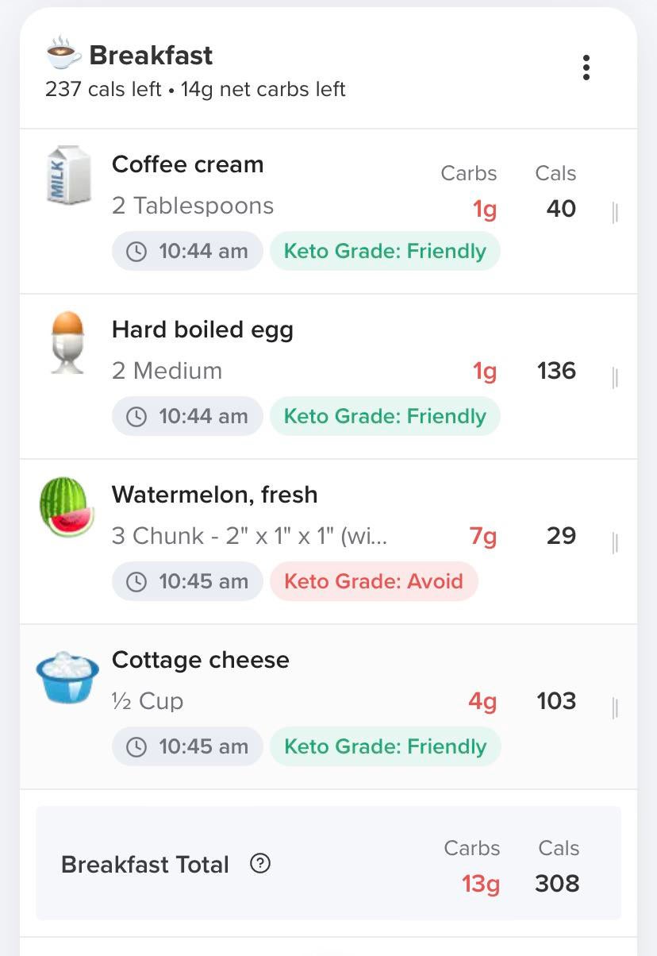Tap the Hard boiled egg icon

tap(67, 342)
